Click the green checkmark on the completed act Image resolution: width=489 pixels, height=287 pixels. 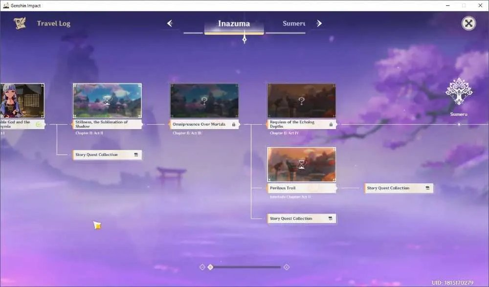(39, 124)
